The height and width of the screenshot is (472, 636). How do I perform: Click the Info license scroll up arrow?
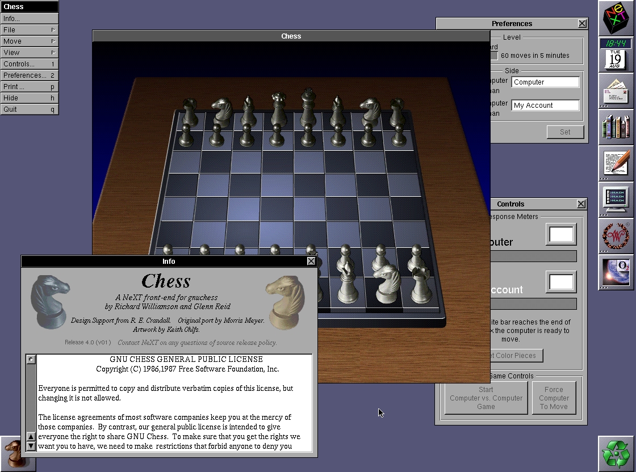pos(31,437)
